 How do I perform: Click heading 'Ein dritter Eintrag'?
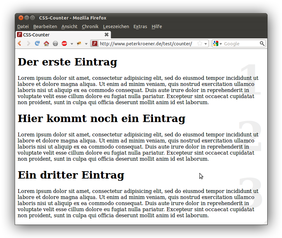[71, 175]
